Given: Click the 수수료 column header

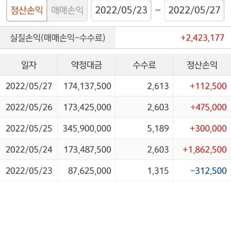Looking at the screenshot, I should (x=144, y=65).
